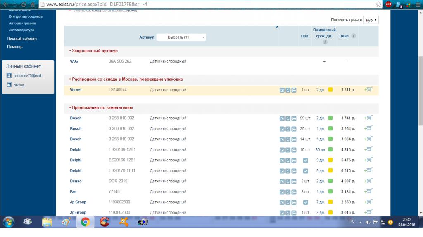Click the barsanov70@mail account link
The image size is (423, 237).
coord(29,76)
